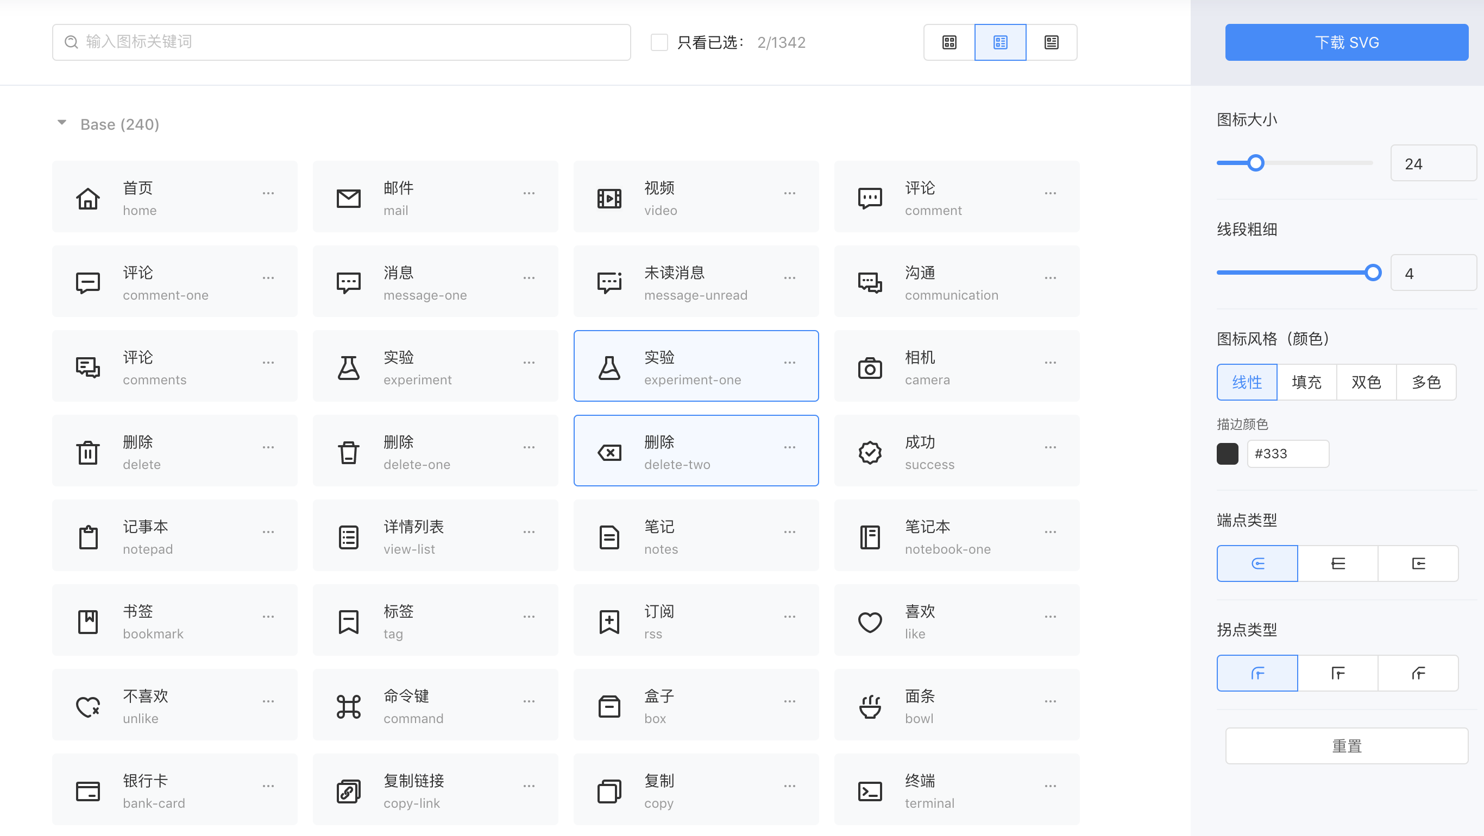The height and width of the screenshot is (836, 1484).
Task: Open more options for success icon
Action: coord(1050,447)
